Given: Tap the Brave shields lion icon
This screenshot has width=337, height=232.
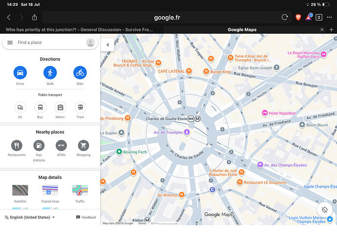Looking at the screenshot, I should (x=298, y=17).
